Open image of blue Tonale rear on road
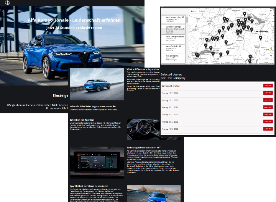This screenshot has width=276, height=202. pos(97,84)
